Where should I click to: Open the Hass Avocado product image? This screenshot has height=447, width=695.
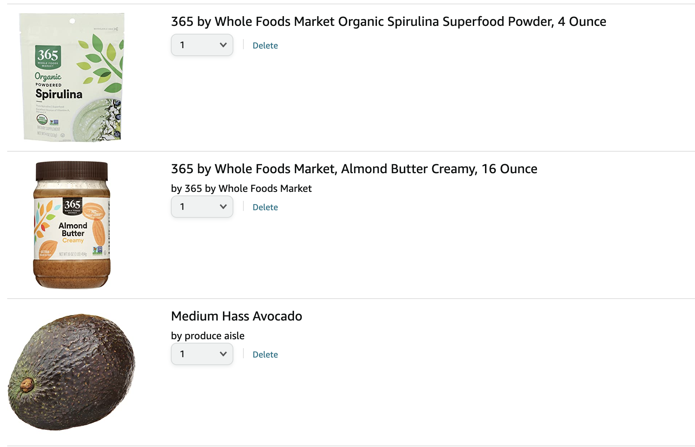pos(72,372)
